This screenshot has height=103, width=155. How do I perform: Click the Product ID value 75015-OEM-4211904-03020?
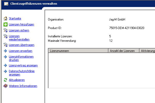point(127,28)
